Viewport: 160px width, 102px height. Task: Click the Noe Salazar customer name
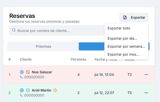[x=42, y=72]
